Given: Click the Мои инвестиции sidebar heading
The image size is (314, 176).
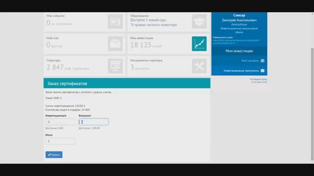Looking at the screenshot, I should coord(239,51).
